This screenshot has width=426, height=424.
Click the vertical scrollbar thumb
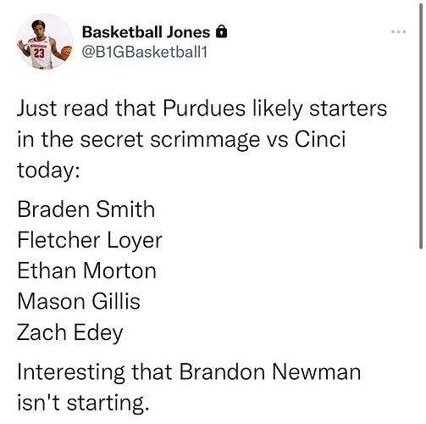421,125
